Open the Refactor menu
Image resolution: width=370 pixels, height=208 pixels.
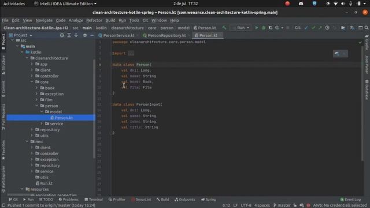point(94,20)
